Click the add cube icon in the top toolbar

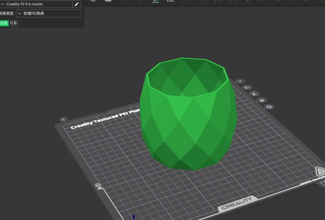[x=93, y=1]
